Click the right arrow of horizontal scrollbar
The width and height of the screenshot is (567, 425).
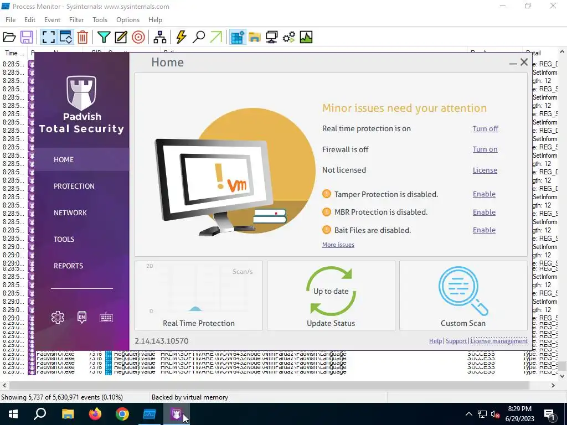(x=553, y=386)
